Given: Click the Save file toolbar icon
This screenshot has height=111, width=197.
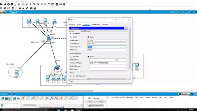Looking at the screenshot, I should 5,4.
